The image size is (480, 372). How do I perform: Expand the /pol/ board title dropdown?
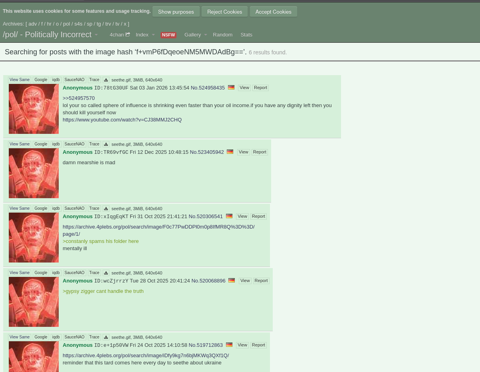pos(96,35)
